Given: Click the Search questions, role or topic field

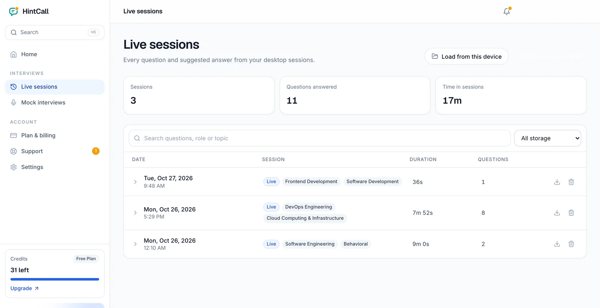Looking at the screenshot, I should 319,138.
